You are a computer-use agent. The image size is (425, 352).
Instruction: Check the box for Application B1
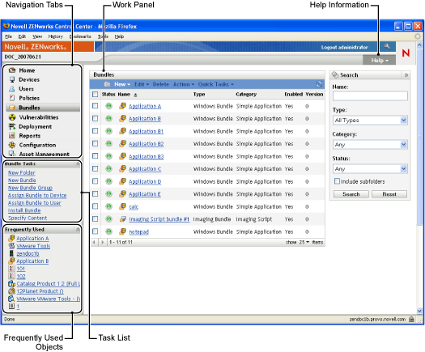[95, 130]
